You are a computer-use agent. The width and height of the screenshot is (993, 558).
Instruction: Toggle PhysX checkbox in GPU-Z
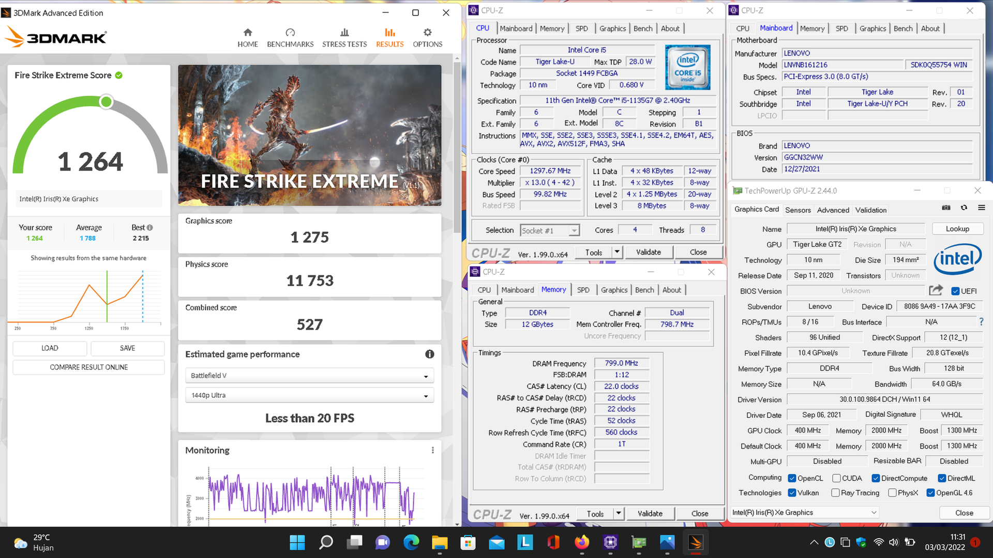[x=892, y=492]
